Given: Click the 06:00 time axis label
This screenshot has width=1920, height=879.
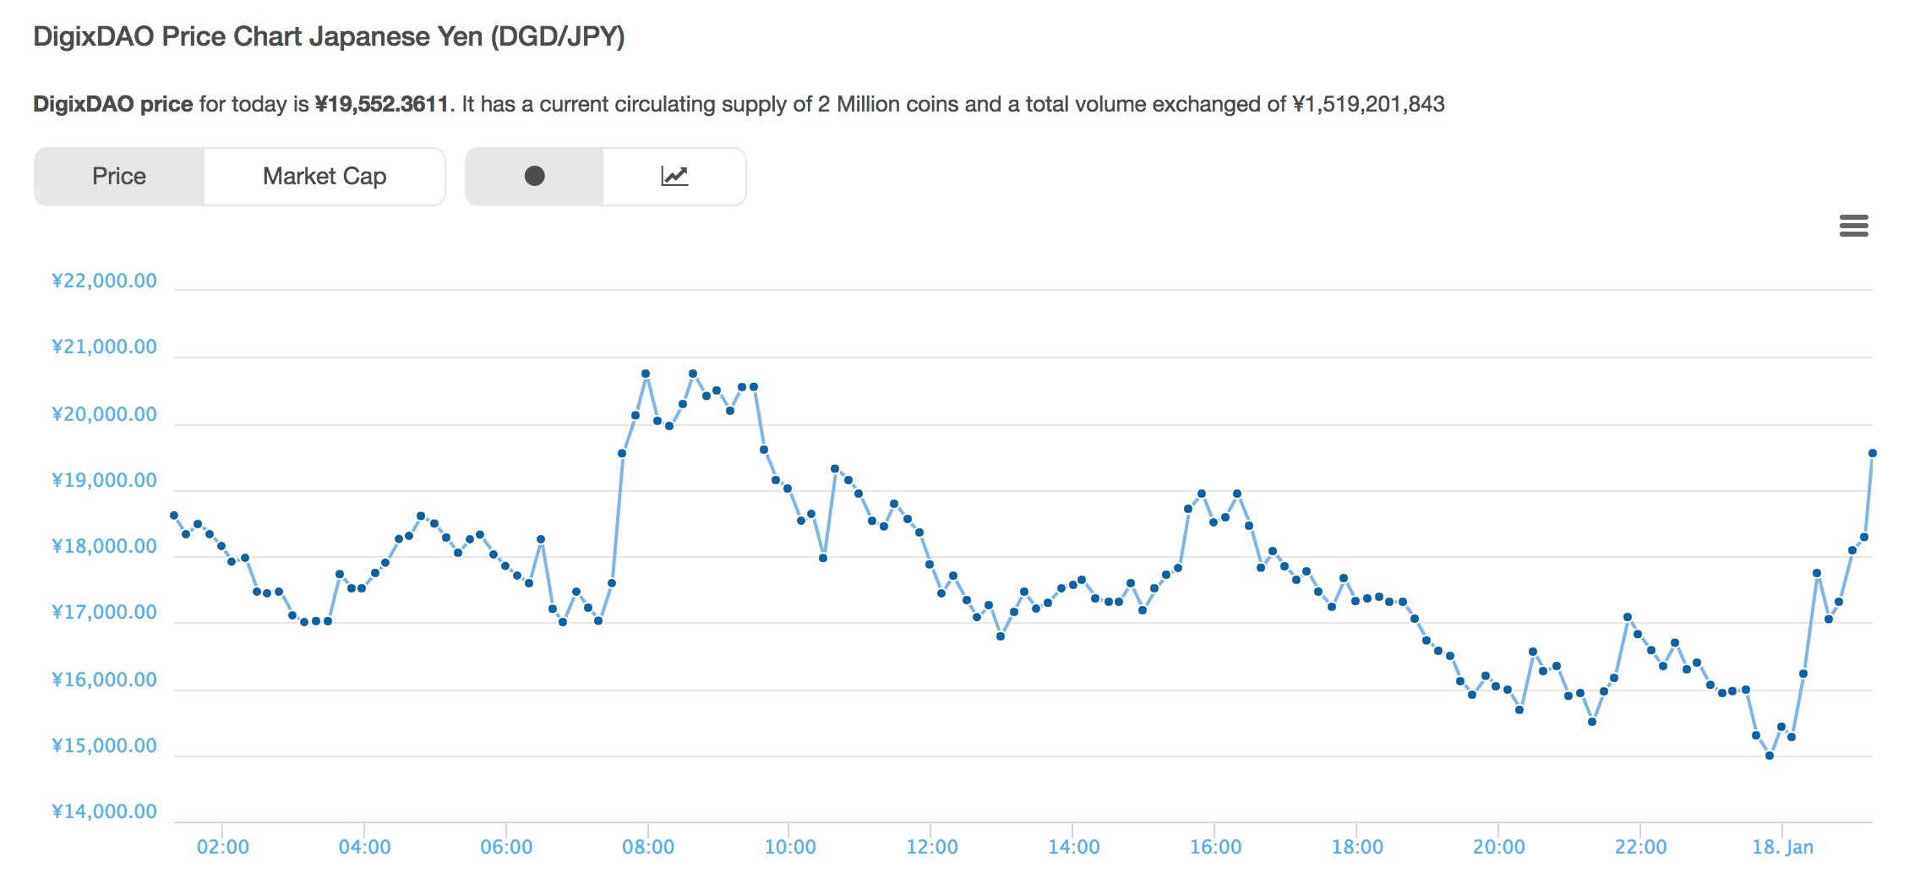Looking at the screenshot, I should 506,847.
